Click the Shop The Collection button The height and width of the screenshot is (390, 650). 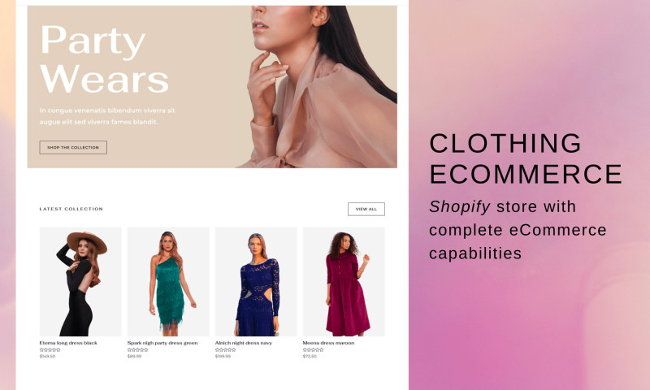73,148
